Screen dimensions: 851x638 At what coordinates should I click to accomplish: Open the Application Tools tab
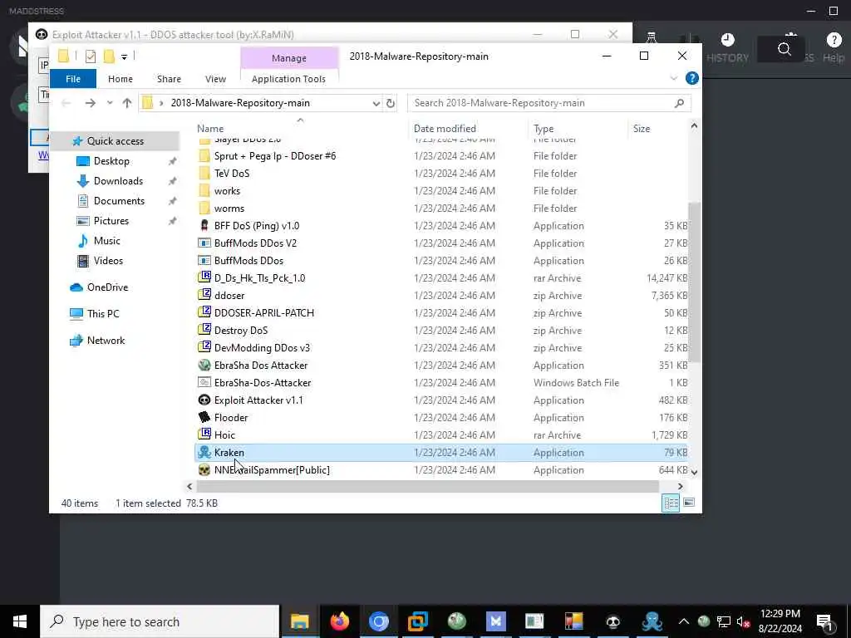click(288, 79)
